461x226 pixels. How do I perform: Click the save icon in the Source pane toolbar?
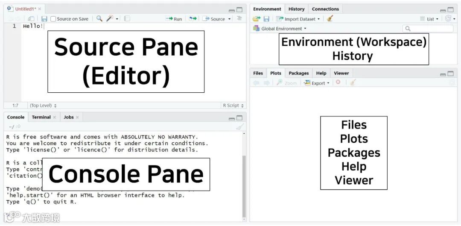point(44,19)
